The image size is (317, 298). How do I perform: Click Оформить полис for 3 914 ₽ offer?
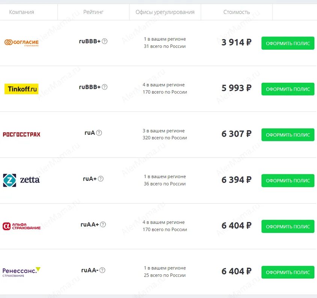pos(288,43)
